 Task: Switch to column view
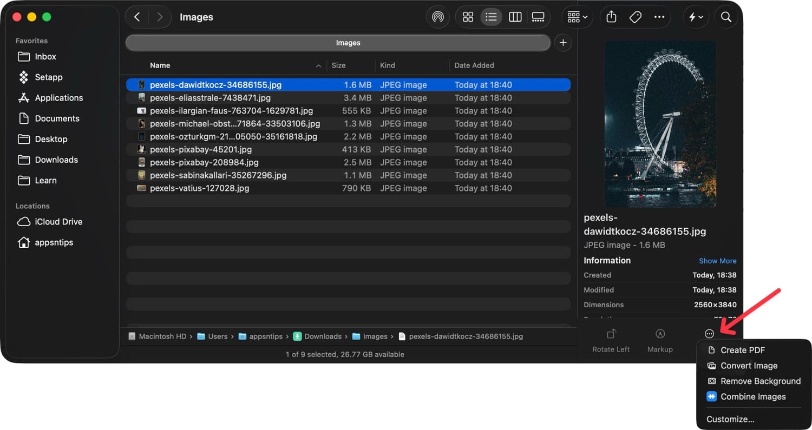(x=515, y=17)
